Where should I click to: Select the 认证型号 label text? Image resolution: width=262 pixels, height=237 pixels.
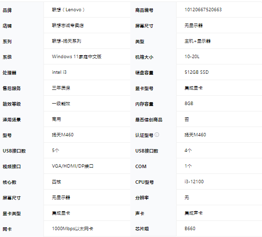(144, 135)
